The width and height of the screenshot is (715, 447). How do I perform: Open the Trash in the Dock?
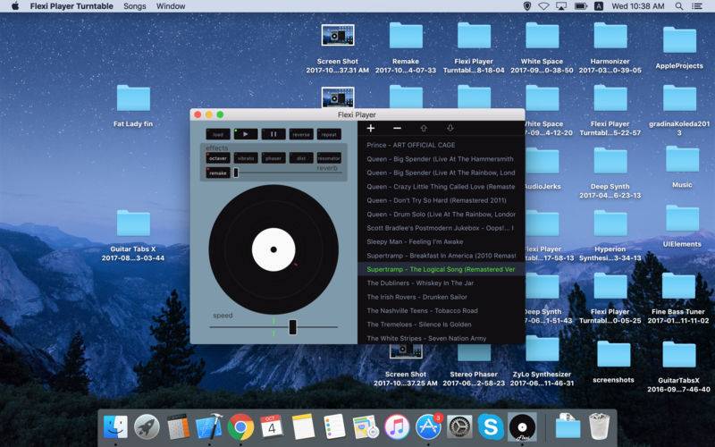click(599, 426)
